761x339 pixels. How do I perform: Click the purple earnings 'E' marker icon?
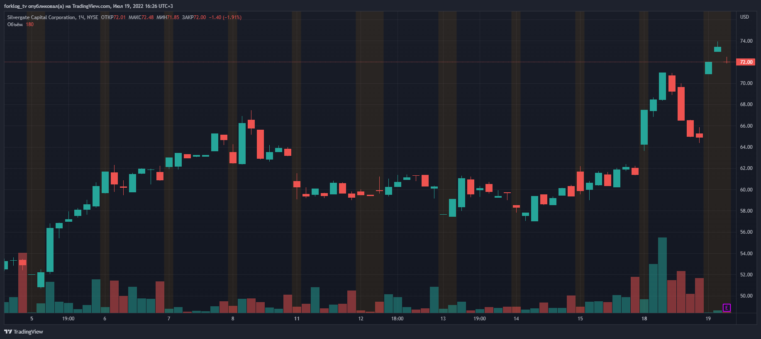click(727, 308)
